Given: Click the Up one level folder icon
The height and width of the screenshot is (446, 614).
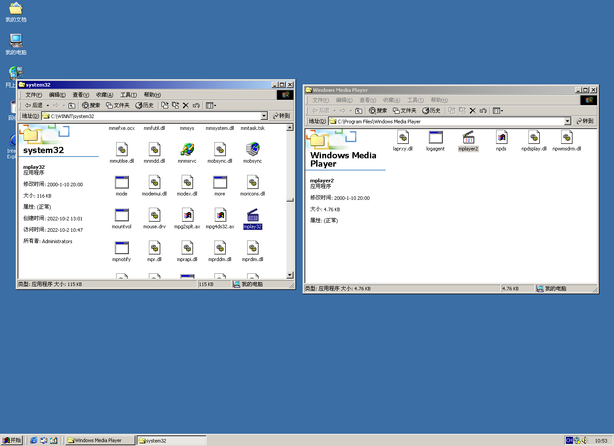Looking at the screenshot, I should (72, 105).
